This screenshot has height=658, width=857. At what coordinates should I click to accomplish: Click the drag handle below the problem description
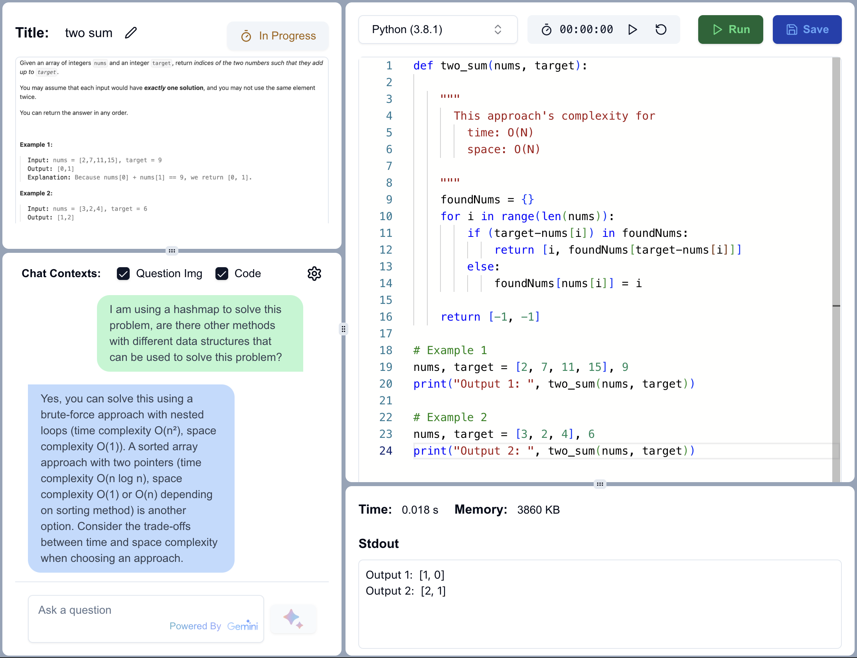[x=172, y=251]
